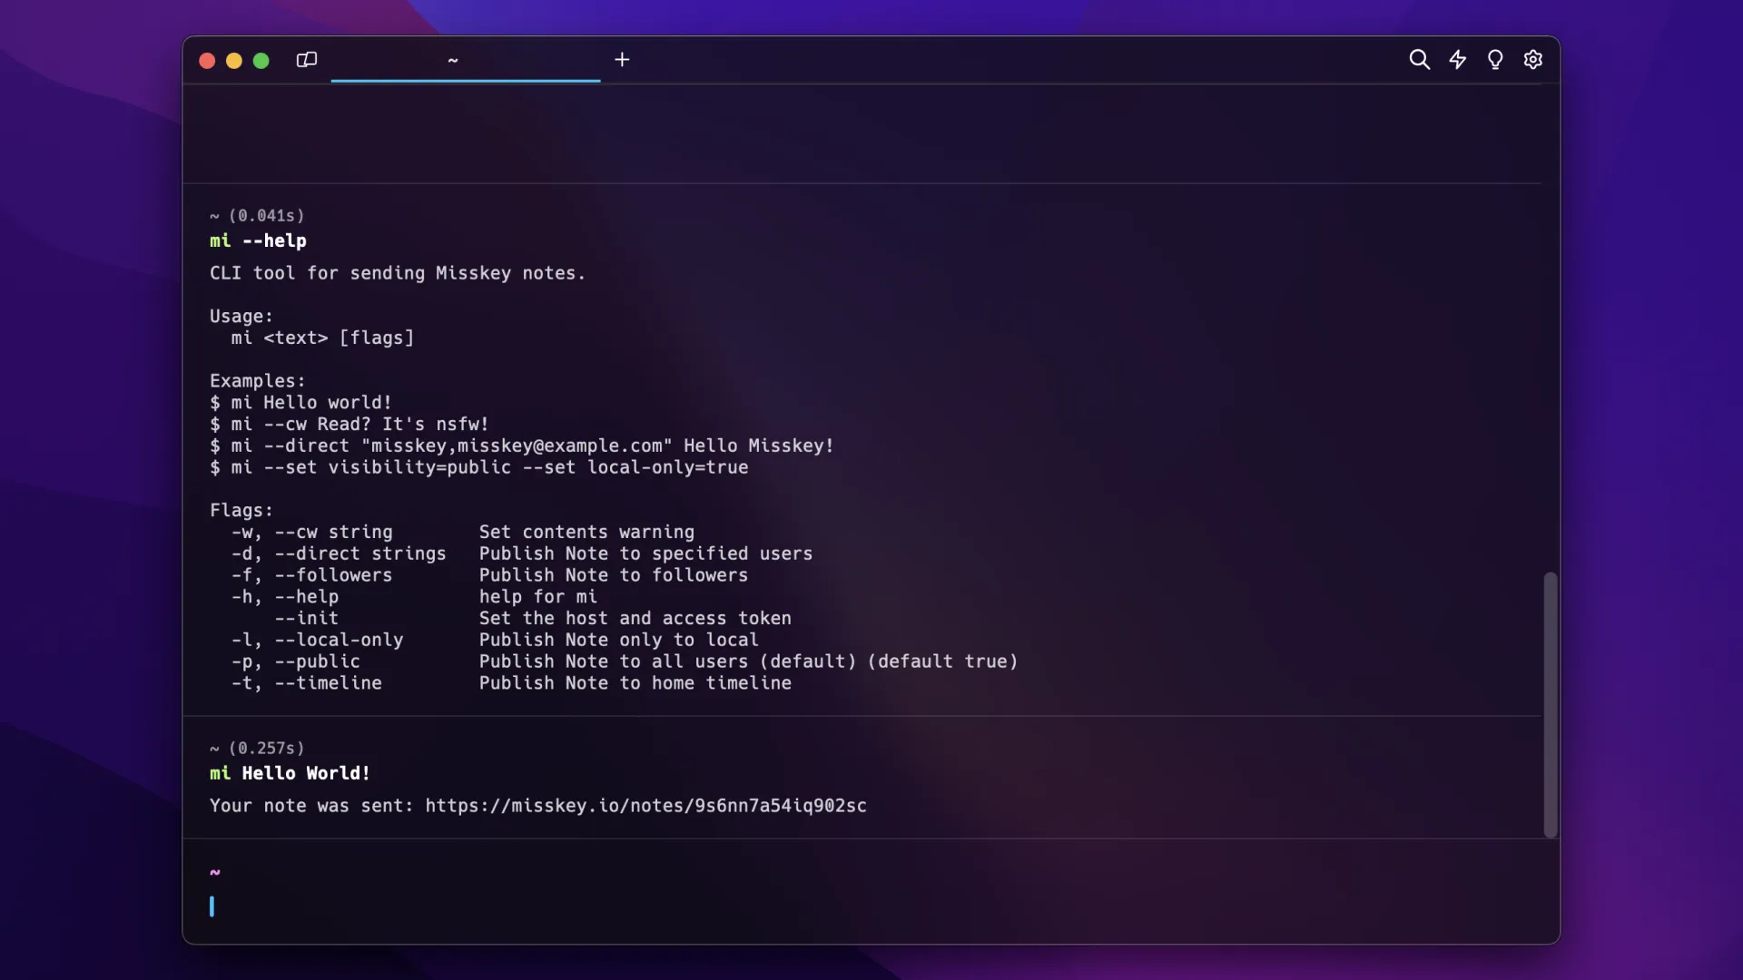This screenshot has width=1743, height=980.
Task: Select the 'mi --help' command block
Action: (258, 241)
